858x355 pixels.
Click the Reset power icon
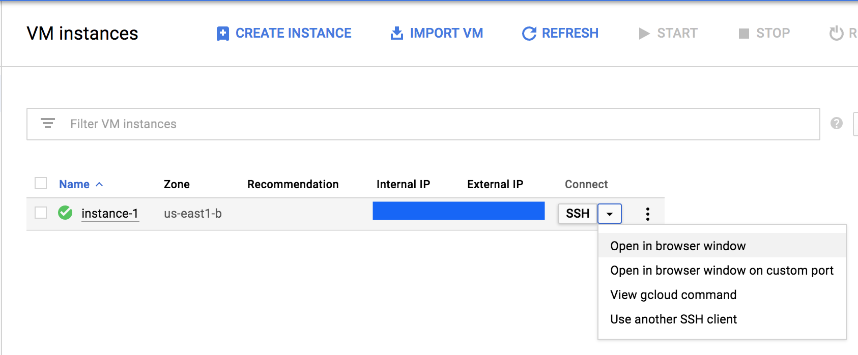coord(836,34)
